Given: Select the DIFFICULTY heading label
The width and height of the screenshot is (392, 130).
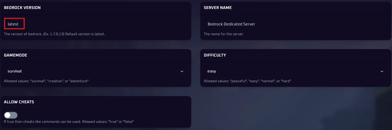Looking at the screenshot, I should (x=215, y=55).
